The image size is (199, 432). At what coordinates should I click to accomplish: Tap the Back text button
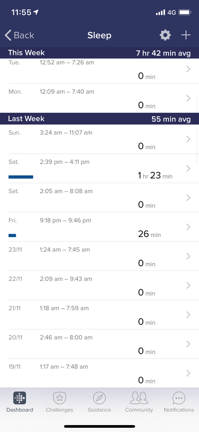(x=24, y=35)
